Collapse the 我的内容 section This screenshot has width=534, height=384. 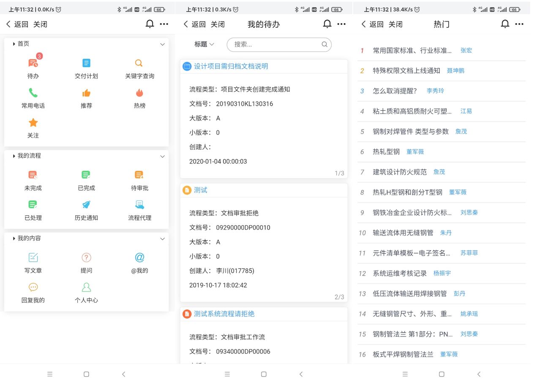click(x=162, y=239)
